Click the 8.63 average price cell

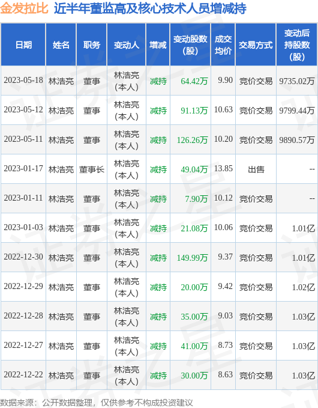(x=225, y=374)
